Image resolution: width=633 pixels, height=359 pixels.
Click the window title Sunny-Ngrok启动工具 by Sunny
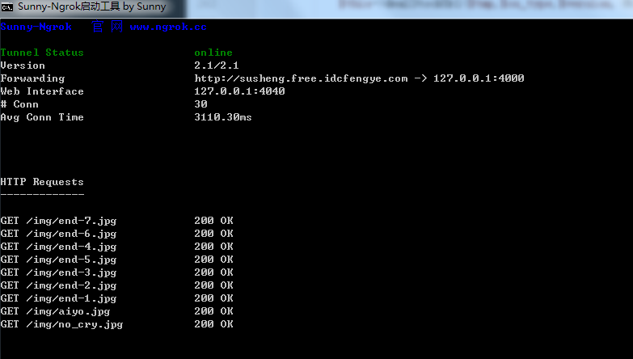coord(92,6)
